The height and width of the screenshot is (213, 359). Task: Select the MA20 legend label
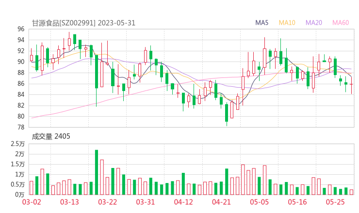click(314, 23)
